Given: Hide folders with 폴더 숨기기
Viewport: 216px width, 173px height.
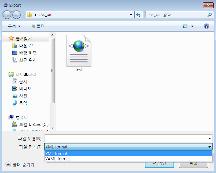Looking at the screenshot, I should tap(20, 164).
